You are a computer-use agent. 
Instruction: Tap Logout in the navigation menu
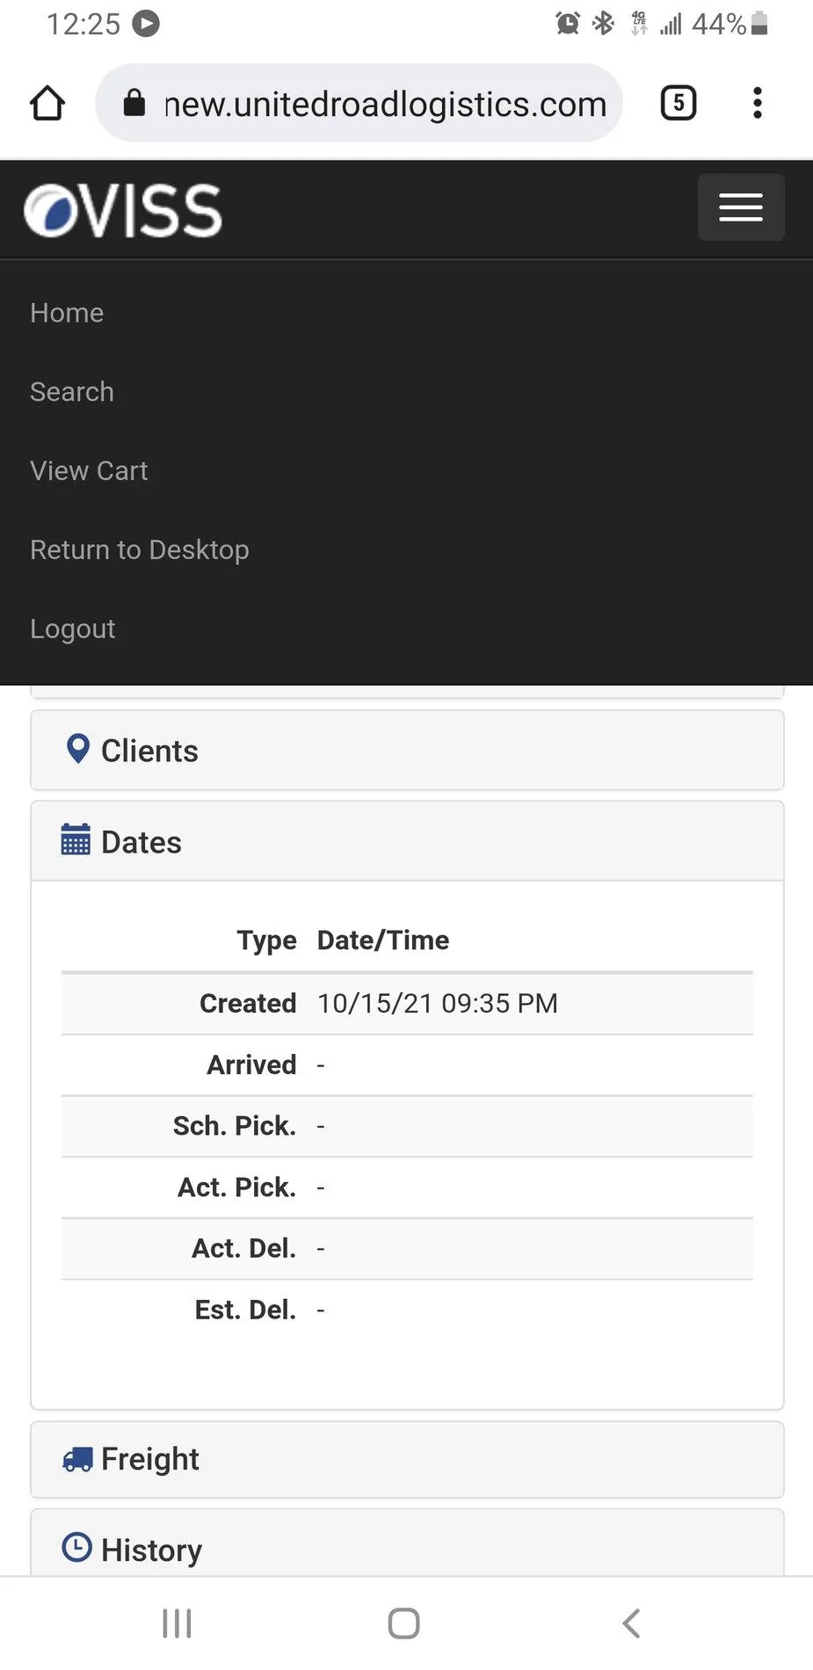click(x=73, y=629)
